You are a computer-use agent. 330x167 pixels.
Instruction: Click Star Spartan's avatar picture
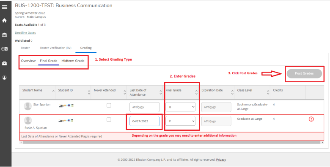[27, 106]
